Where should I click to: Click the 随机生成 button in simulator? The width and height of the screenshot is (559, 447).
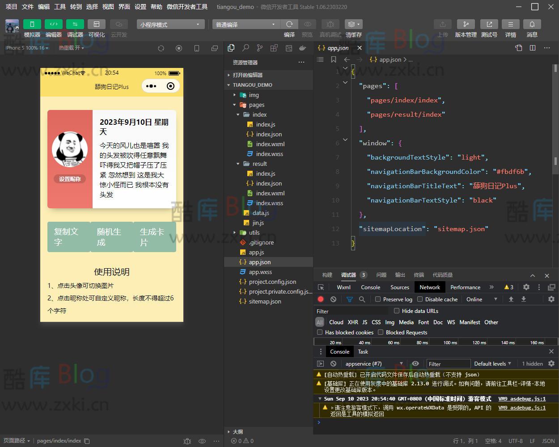pos(111,237)
